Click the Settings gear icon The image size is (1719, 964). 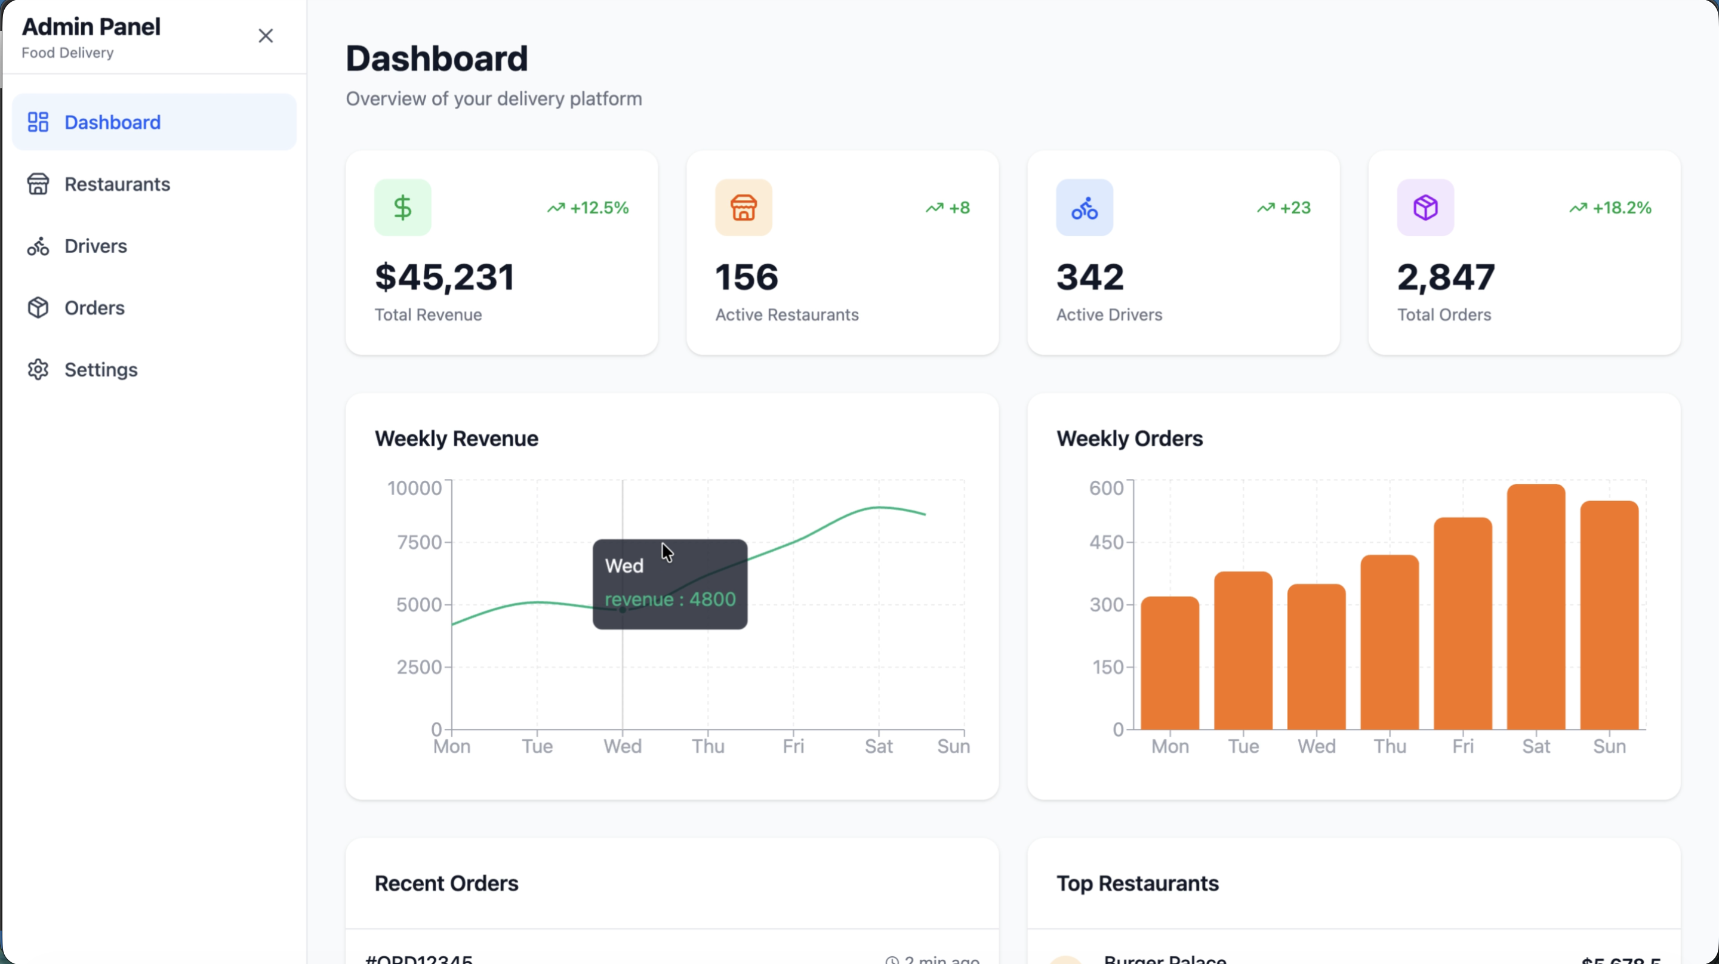38,370
